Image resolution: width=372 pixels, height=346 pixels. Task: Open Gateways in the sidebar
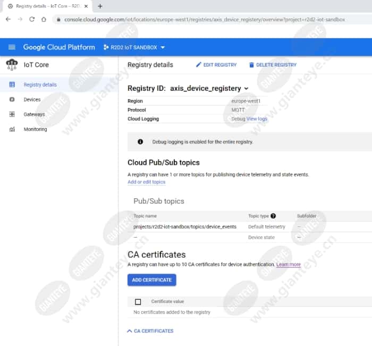[34, 114]
